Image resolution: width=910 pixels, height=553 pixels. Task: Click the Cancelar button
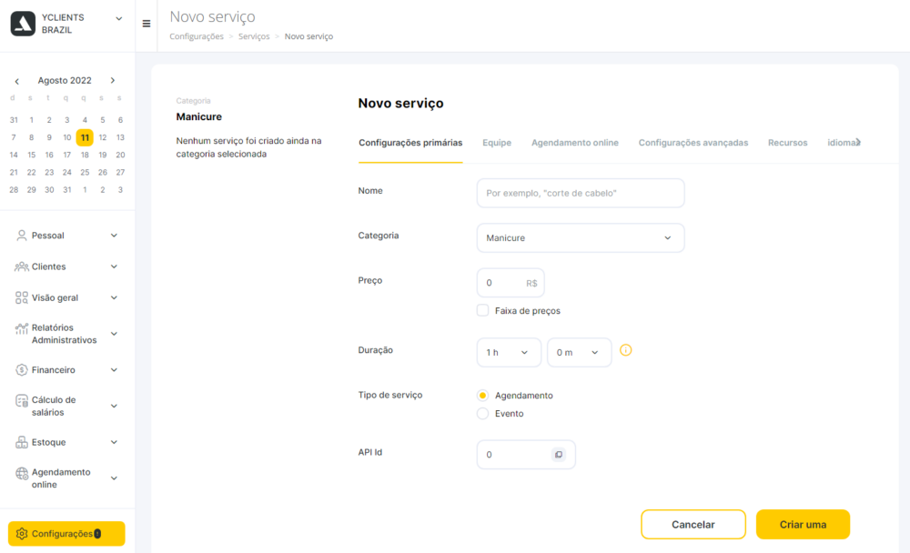(x=693, y=525)
